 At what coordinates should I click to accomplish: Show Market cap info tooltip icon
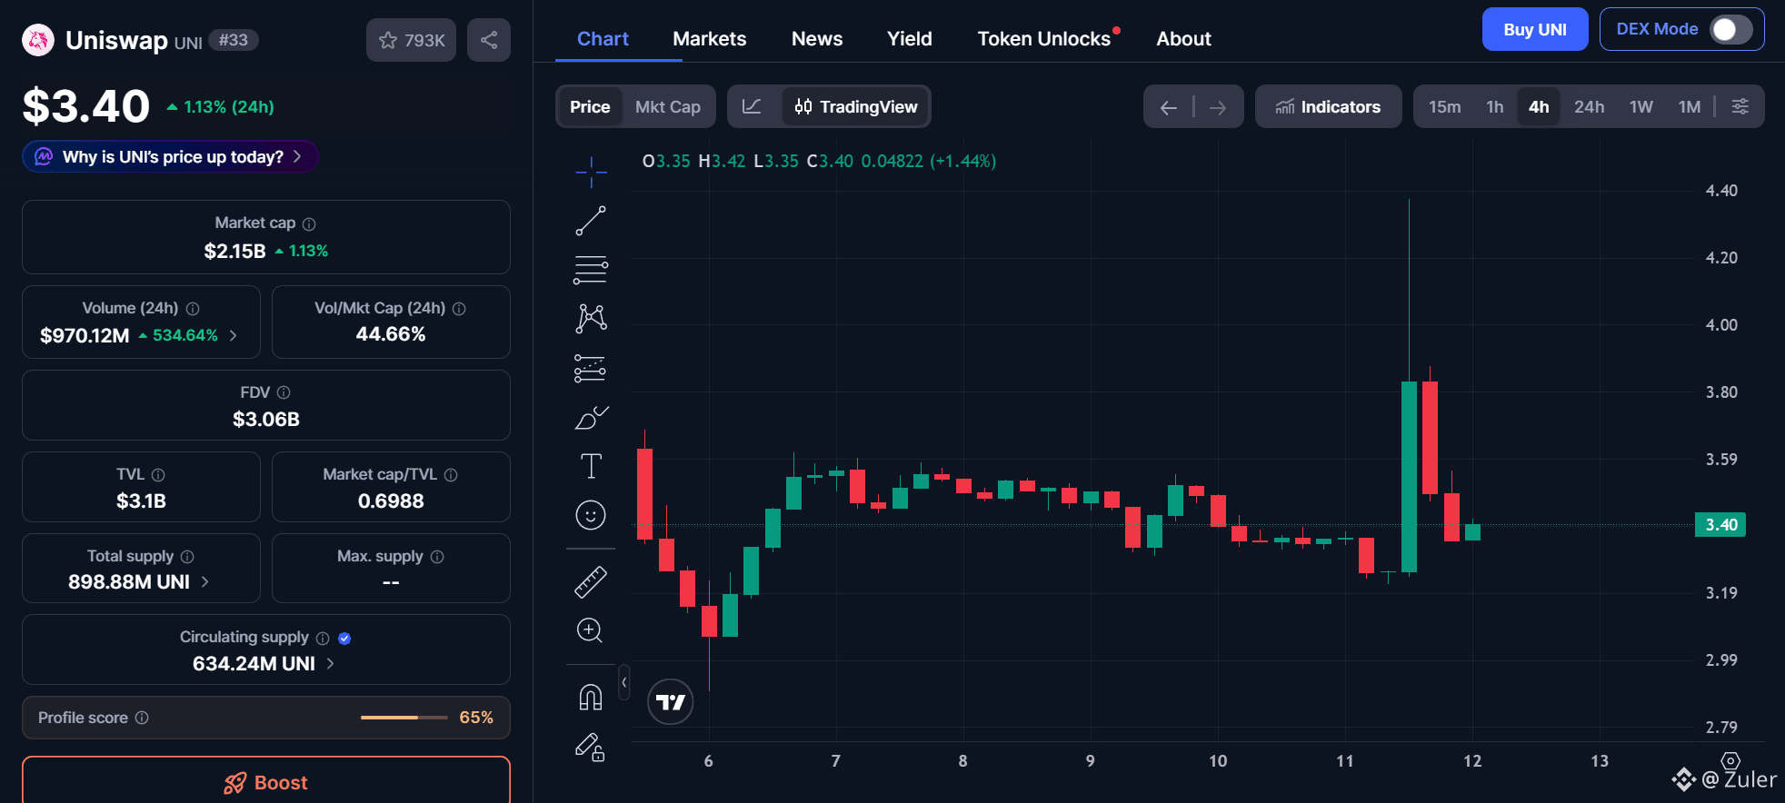[309, 223]
